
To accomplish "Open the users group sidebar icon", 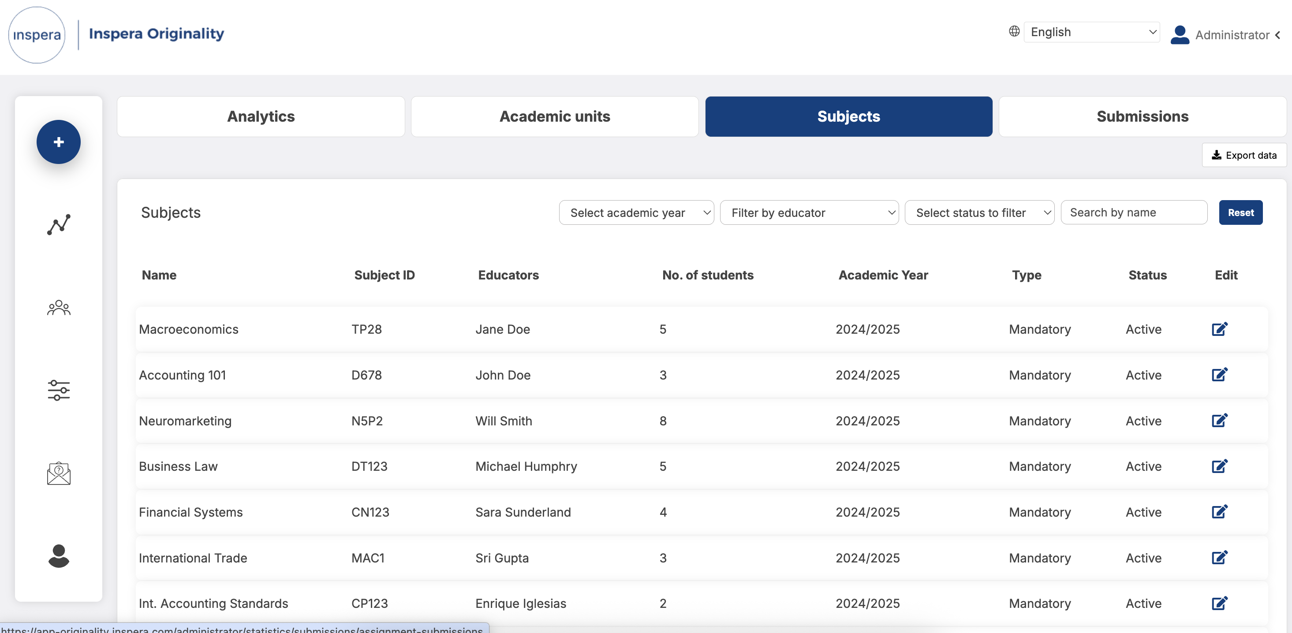I will 59,307.
